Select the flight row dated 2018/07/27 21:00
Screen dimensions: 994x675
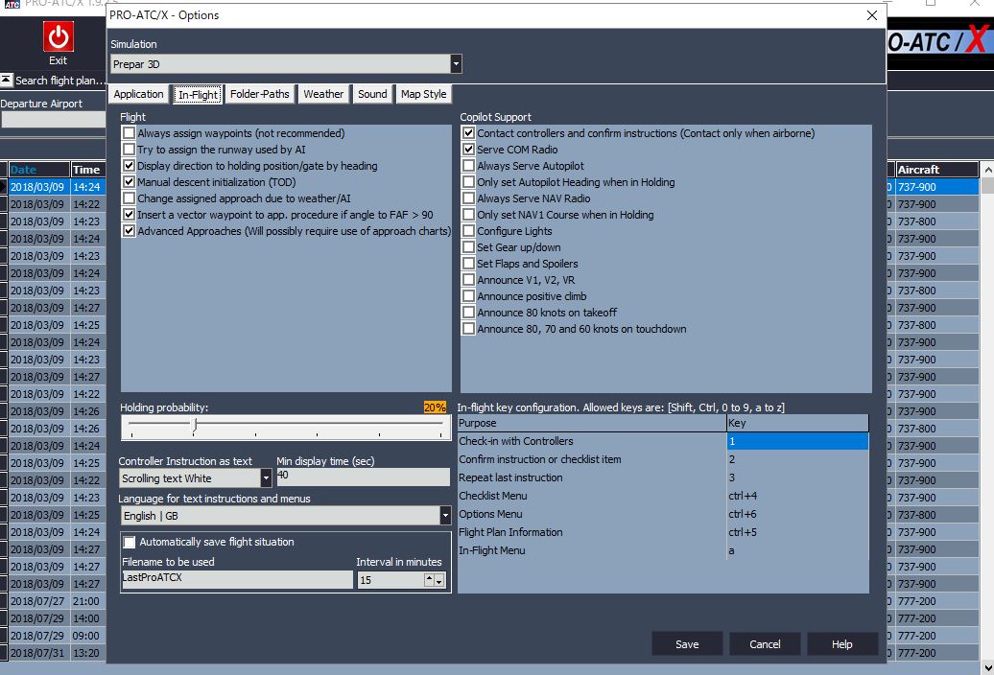pos(56,601)
